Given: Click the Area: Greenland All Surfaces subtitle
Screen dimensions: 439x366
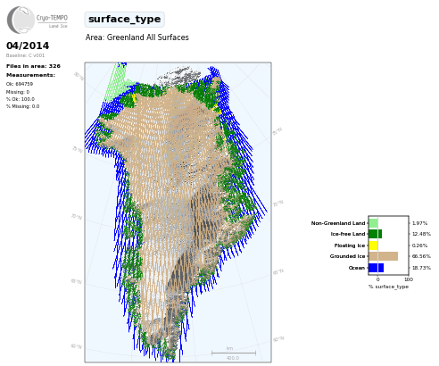Looking at the screenshot, I should point(137,37).
